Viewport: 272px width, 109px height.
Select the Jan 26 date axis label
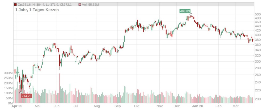(x=197, y=106)
